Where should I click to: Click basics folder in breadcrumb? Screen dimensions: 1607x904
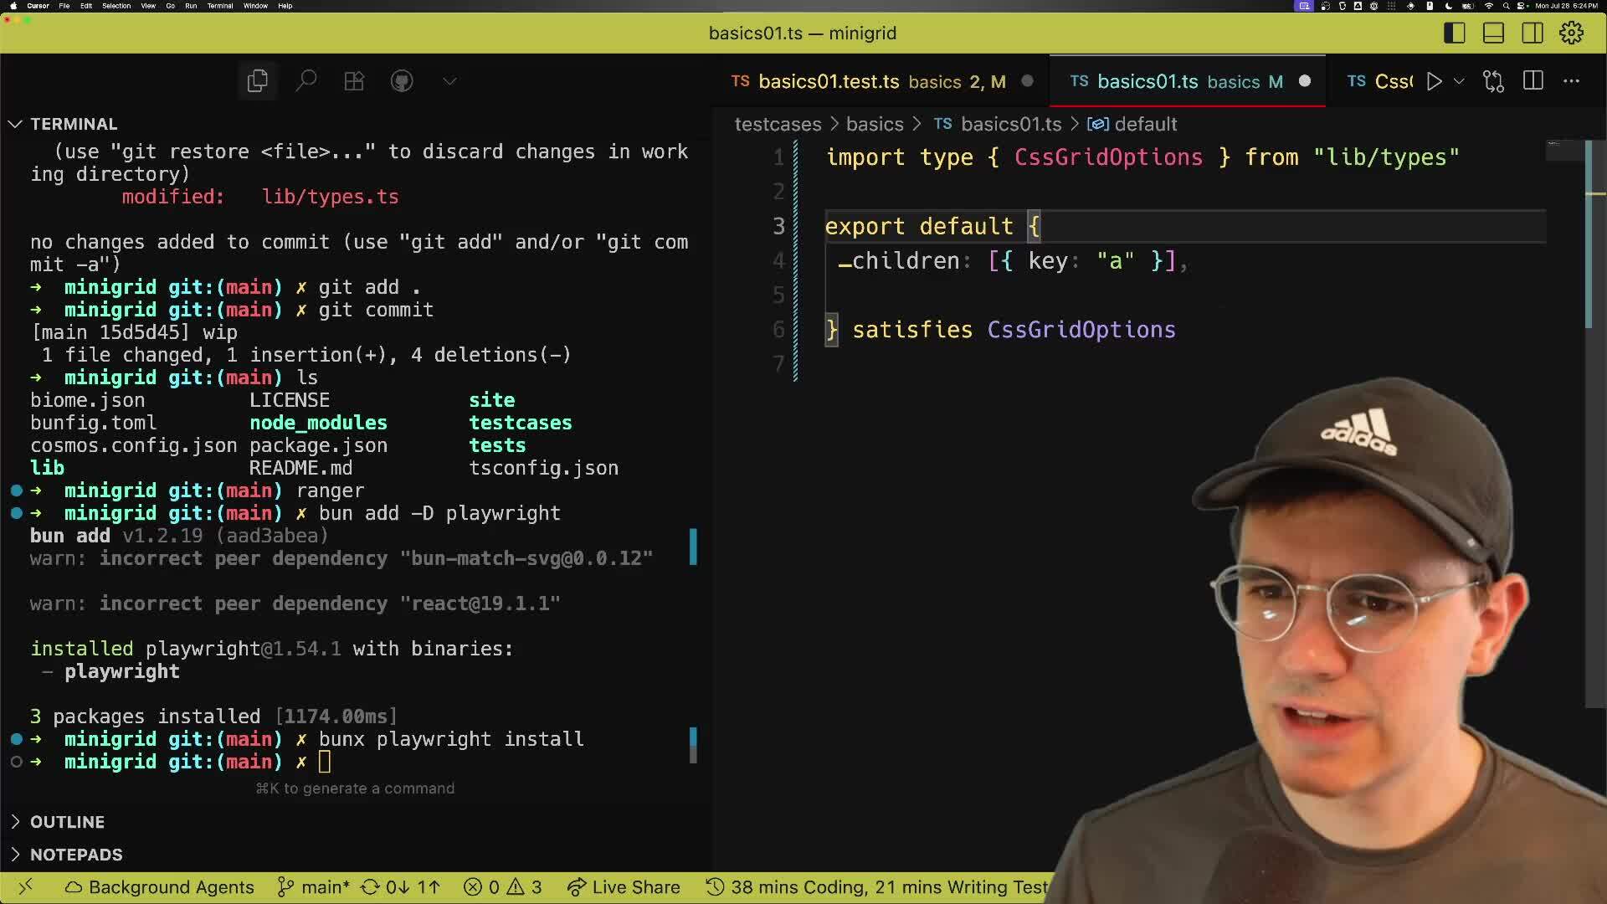point(875,124)
